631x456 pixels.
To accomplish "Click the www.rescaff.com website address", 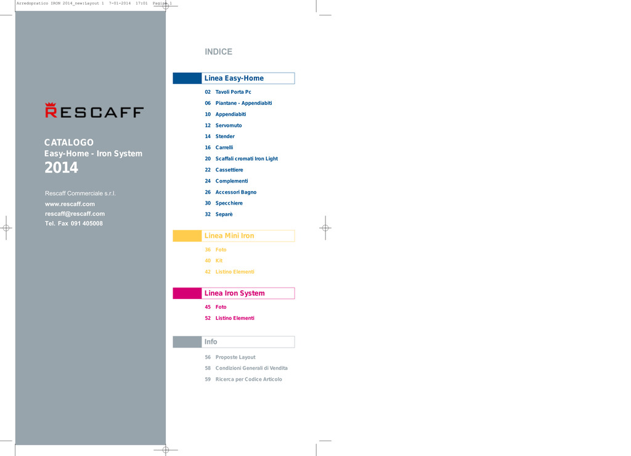I will coord(70,204).
